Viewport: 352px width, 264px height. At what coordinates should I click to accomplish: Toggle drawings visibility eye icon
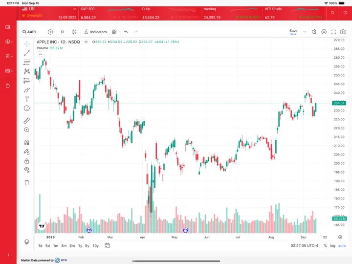pos(27,170)
